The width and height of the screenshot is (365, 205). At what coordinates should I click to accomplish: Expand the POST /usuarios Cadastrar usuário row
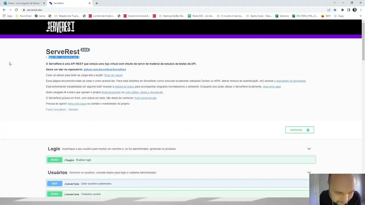[181, 194]
